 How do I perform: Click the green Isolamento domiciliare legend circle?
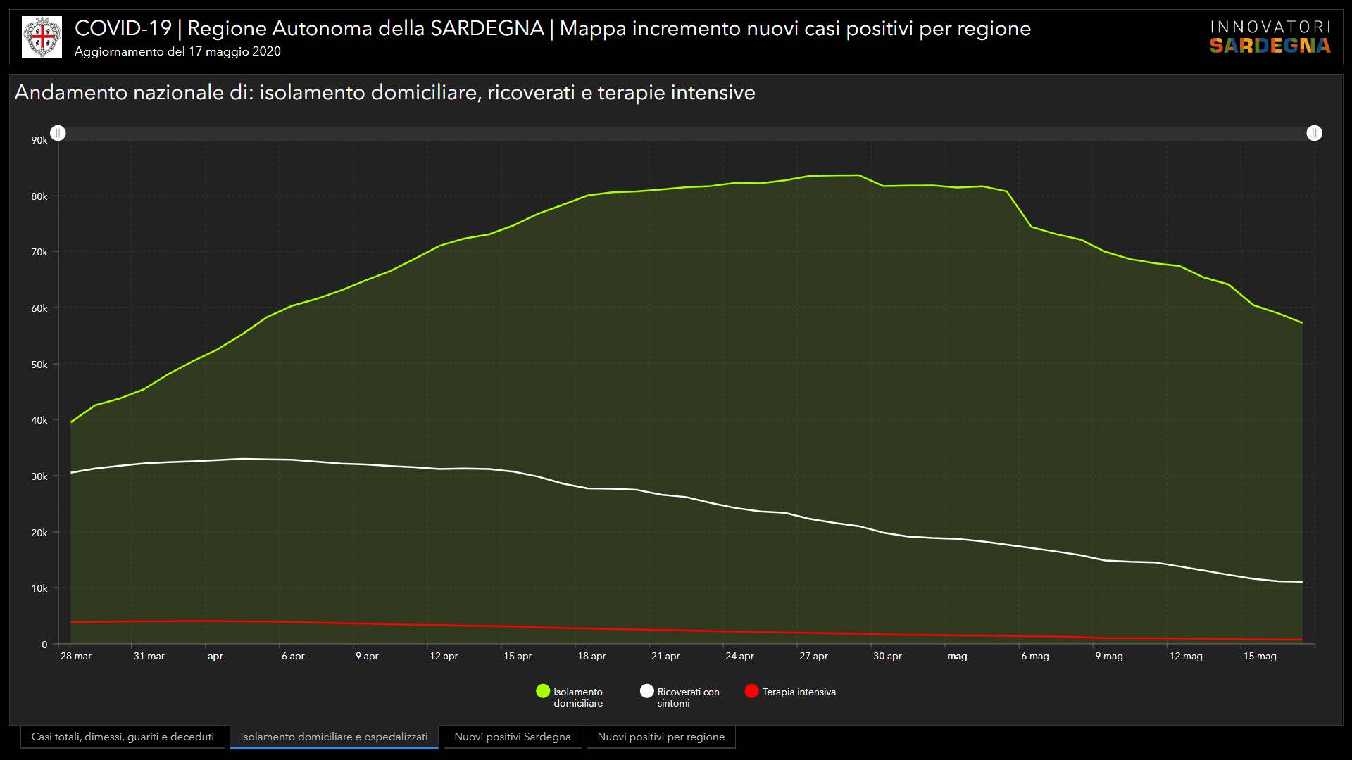click(543, 691)
